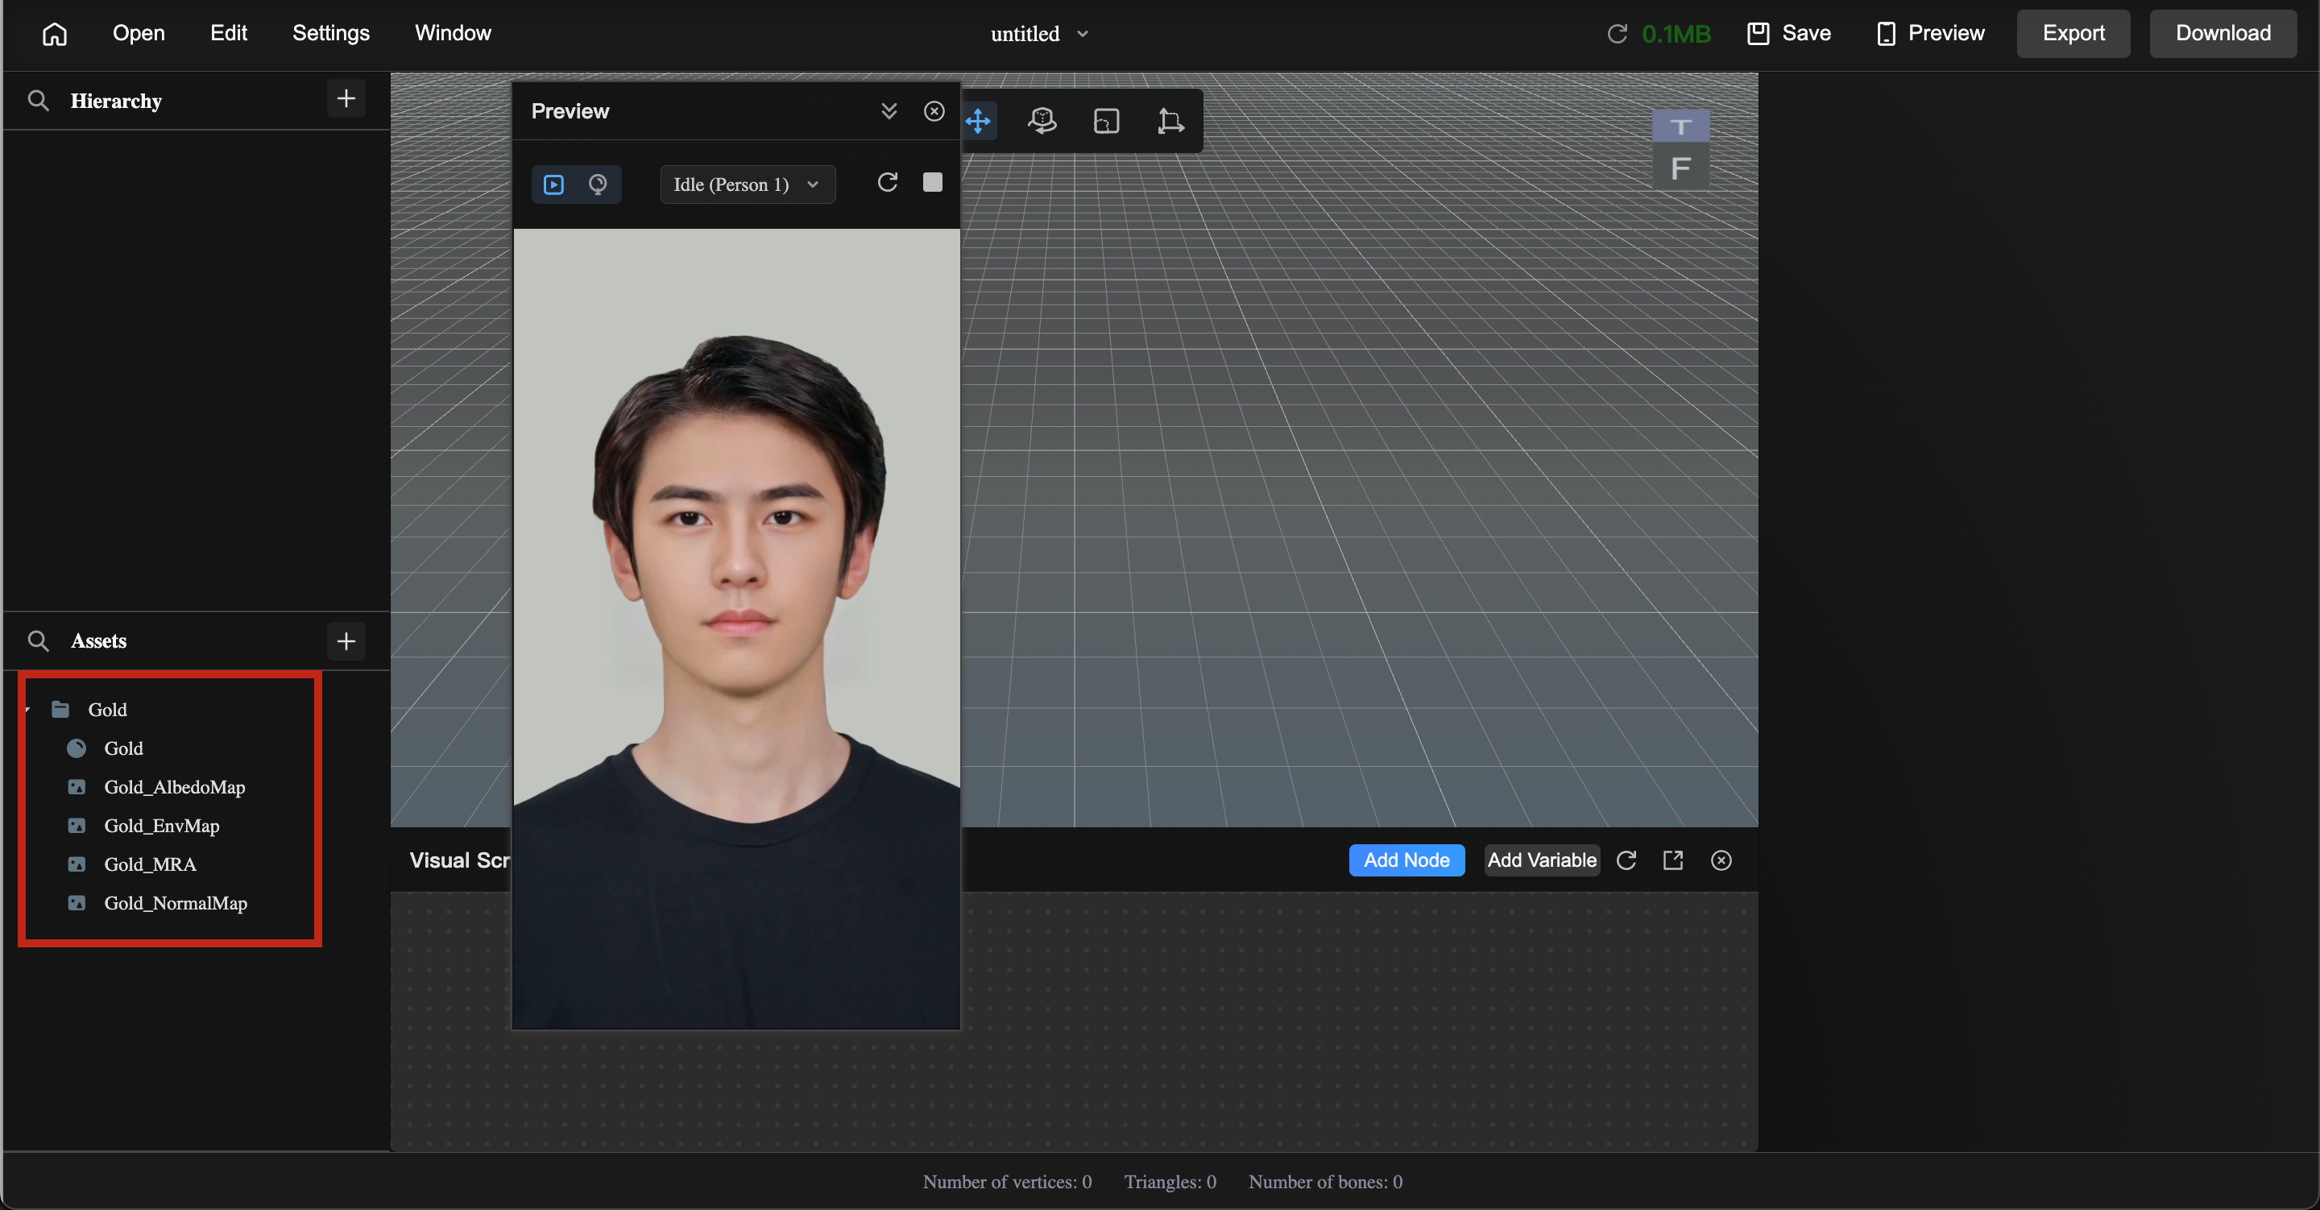Select the Rotate tool
The image size is (2320, 1210).
pyautogui.click(x=1042, y=121)
